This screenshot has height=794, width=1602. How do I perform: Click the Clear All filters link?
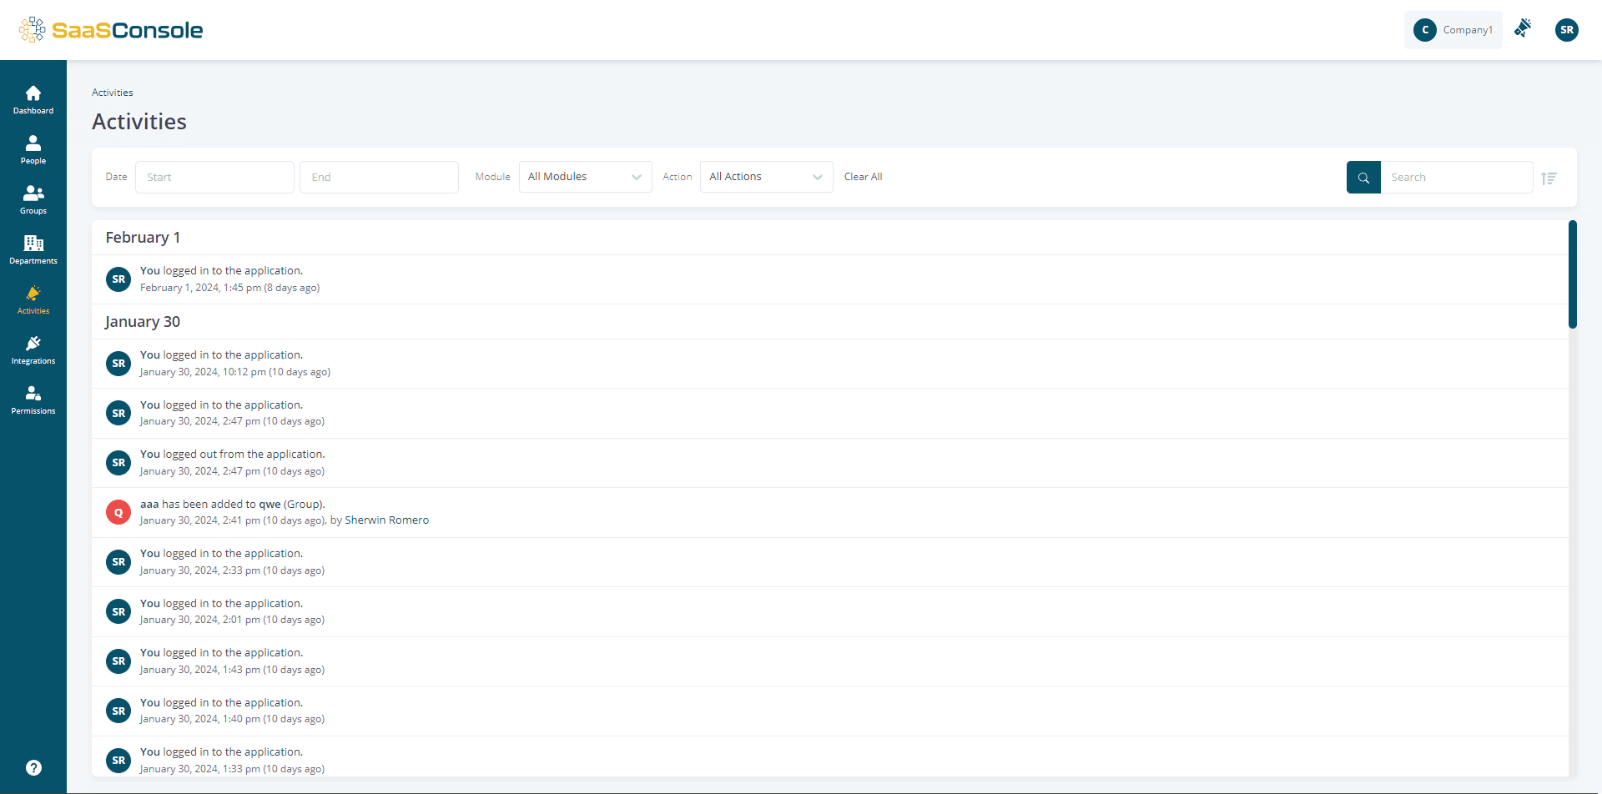(863, 177)
